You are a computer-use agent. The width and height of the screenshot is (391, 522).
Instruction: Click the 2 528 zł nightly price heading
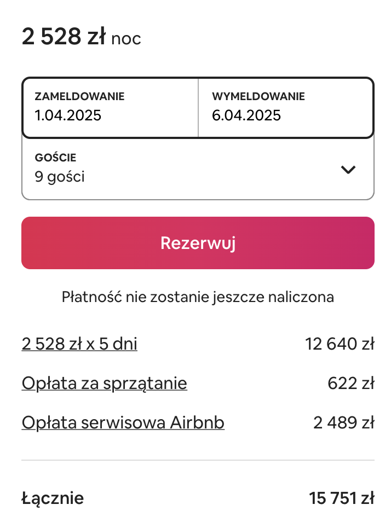[64, 36]
